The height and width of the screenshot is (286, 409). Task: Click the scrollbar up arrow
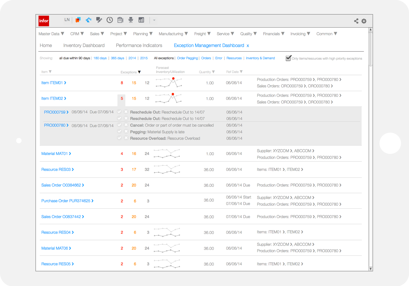click(370, 30)
